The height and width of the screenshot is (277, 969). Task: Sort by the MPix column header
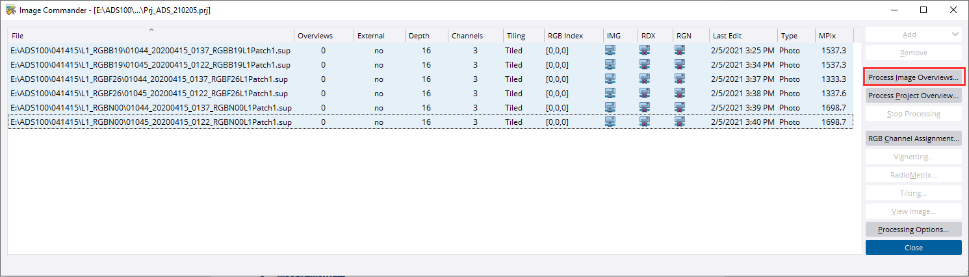pyautogui.click(x=834, y=36)
